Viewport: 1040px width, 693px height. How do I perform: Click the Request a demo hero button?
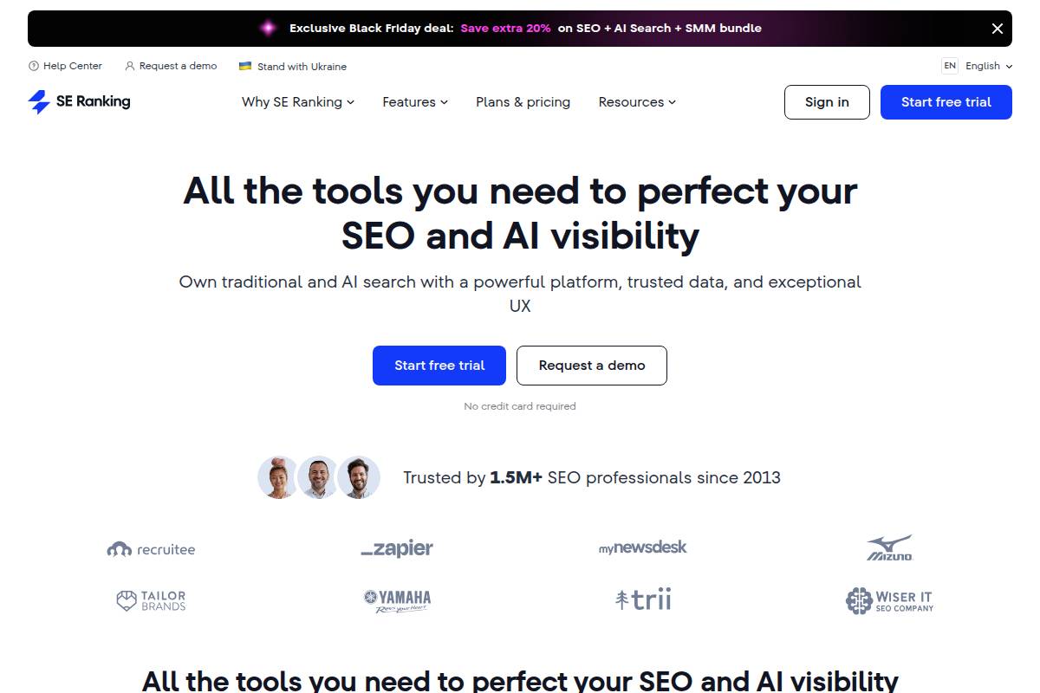(x=592, y=366)
